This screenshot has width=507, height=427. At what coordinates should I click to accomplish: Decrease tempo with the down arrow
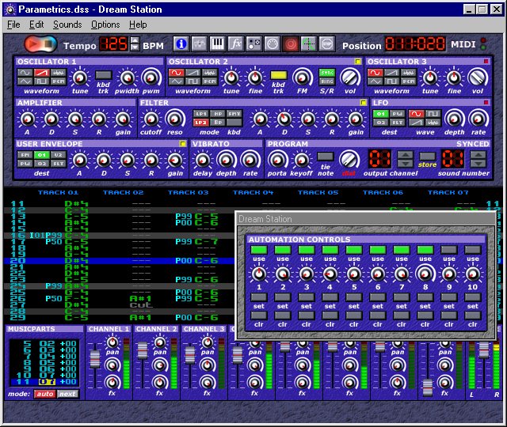point(135,47)
